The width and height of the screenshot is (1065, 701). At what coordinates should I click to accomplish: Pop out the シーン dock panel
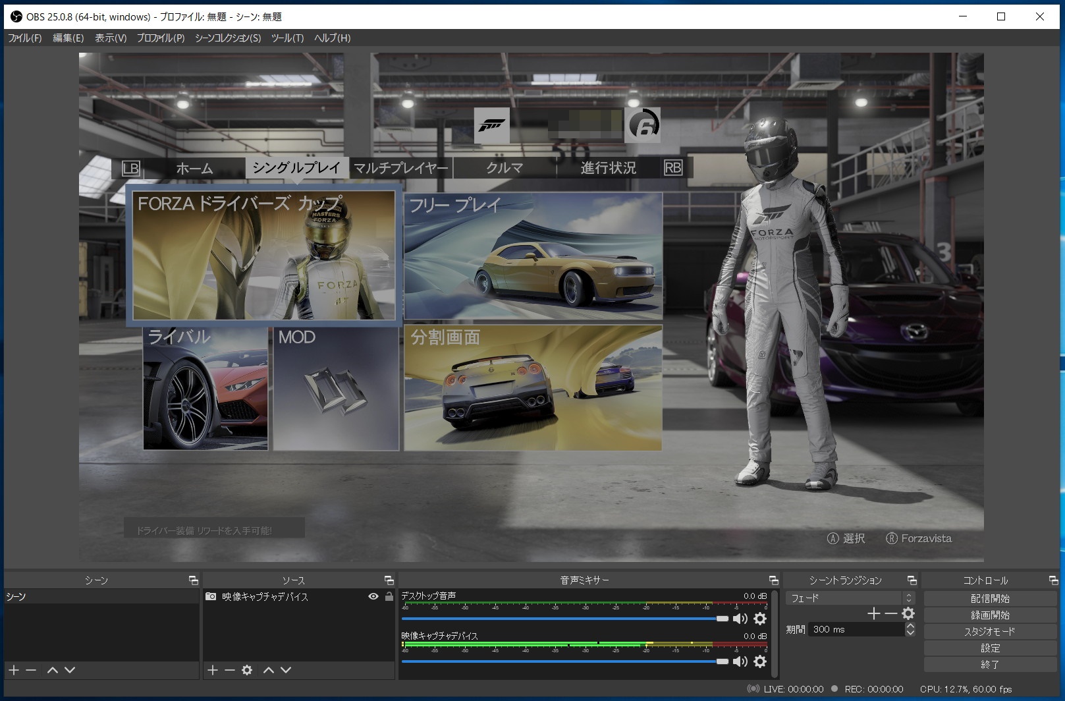[x=194, y=580]
